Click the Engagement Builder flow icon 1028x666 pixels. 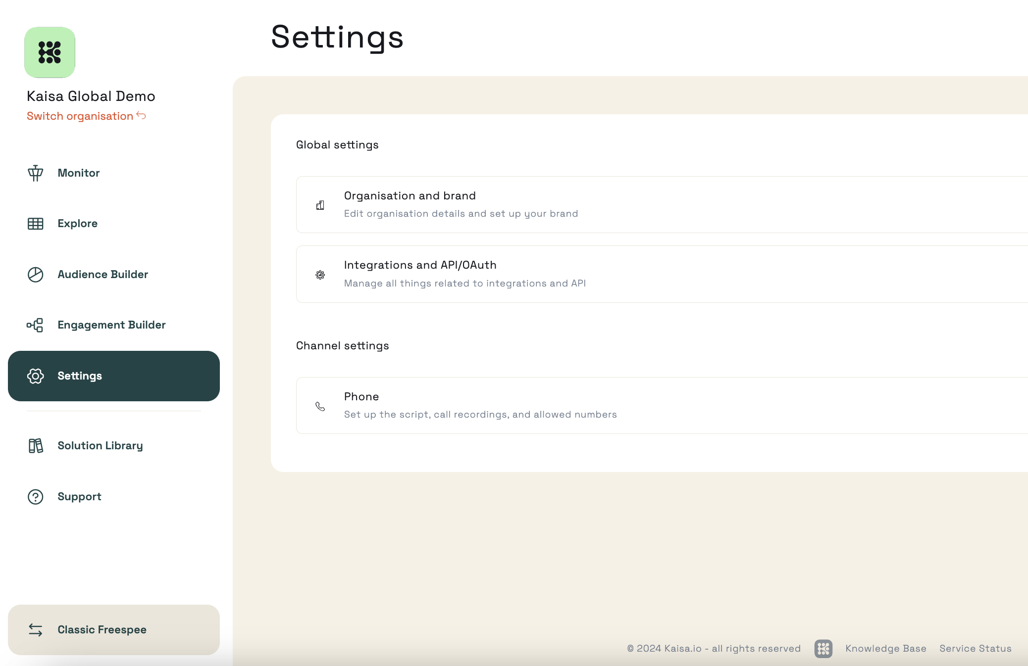pos(35,325)
